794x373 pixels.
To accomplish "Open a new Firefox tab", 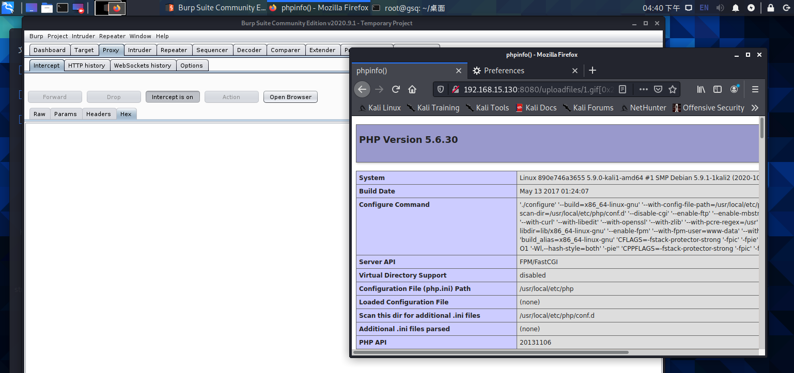I will [593, 71].
